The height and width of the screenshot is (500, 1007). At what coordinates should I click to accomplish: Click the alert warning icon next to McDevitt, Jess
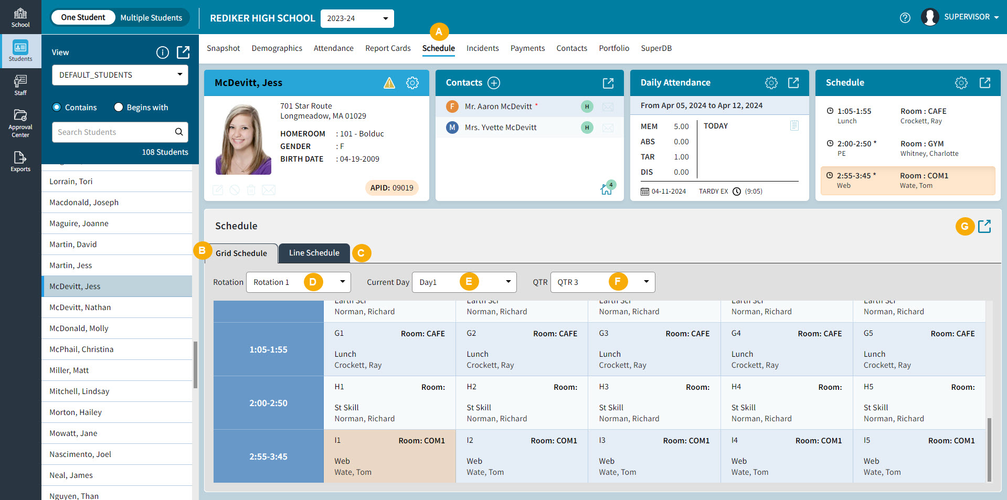389,83
